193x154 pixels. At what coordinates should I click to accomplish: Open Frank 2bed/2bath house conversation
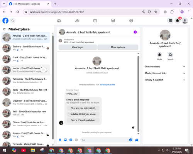coord(26,59)
